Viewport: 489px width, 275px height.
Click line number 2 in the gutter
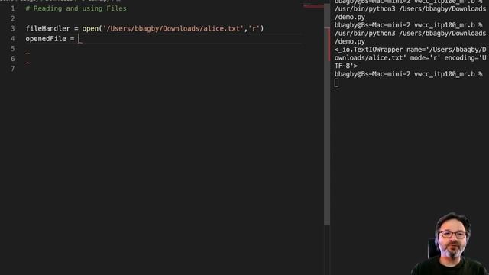12,18
